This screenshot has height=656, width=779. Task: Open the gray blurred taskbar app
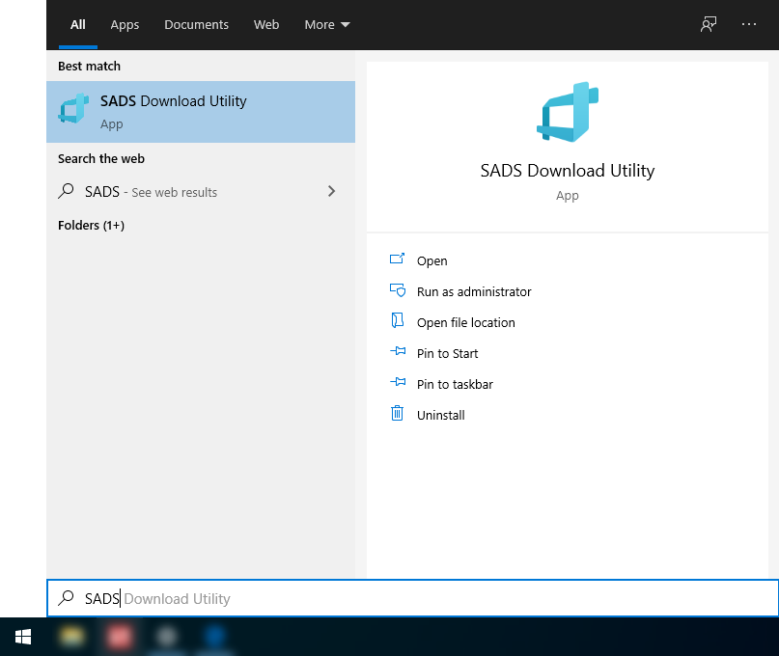tap(167, 637)
